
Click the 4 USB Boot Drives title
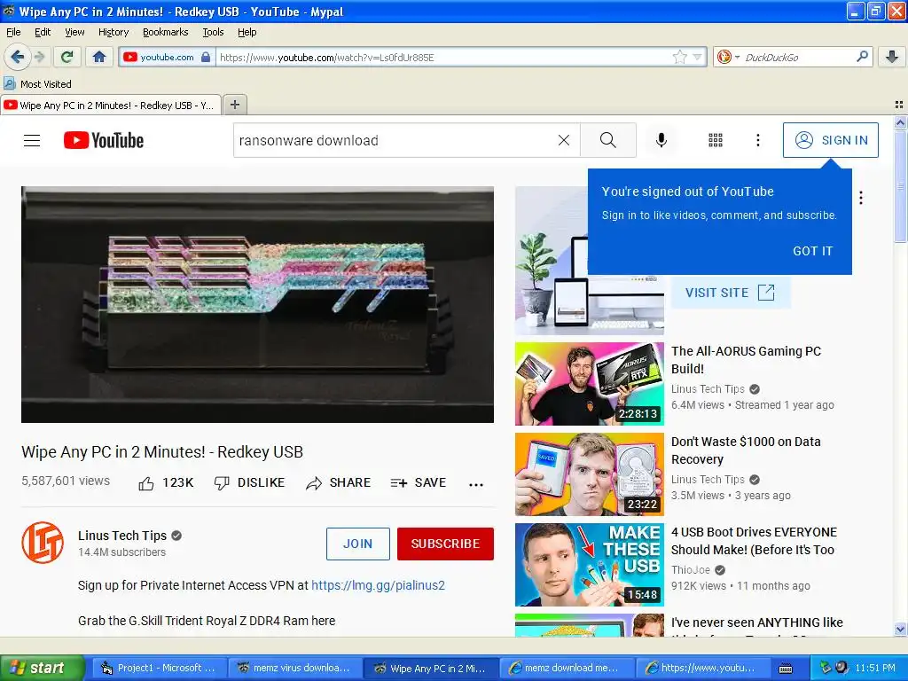coord(754,541)
